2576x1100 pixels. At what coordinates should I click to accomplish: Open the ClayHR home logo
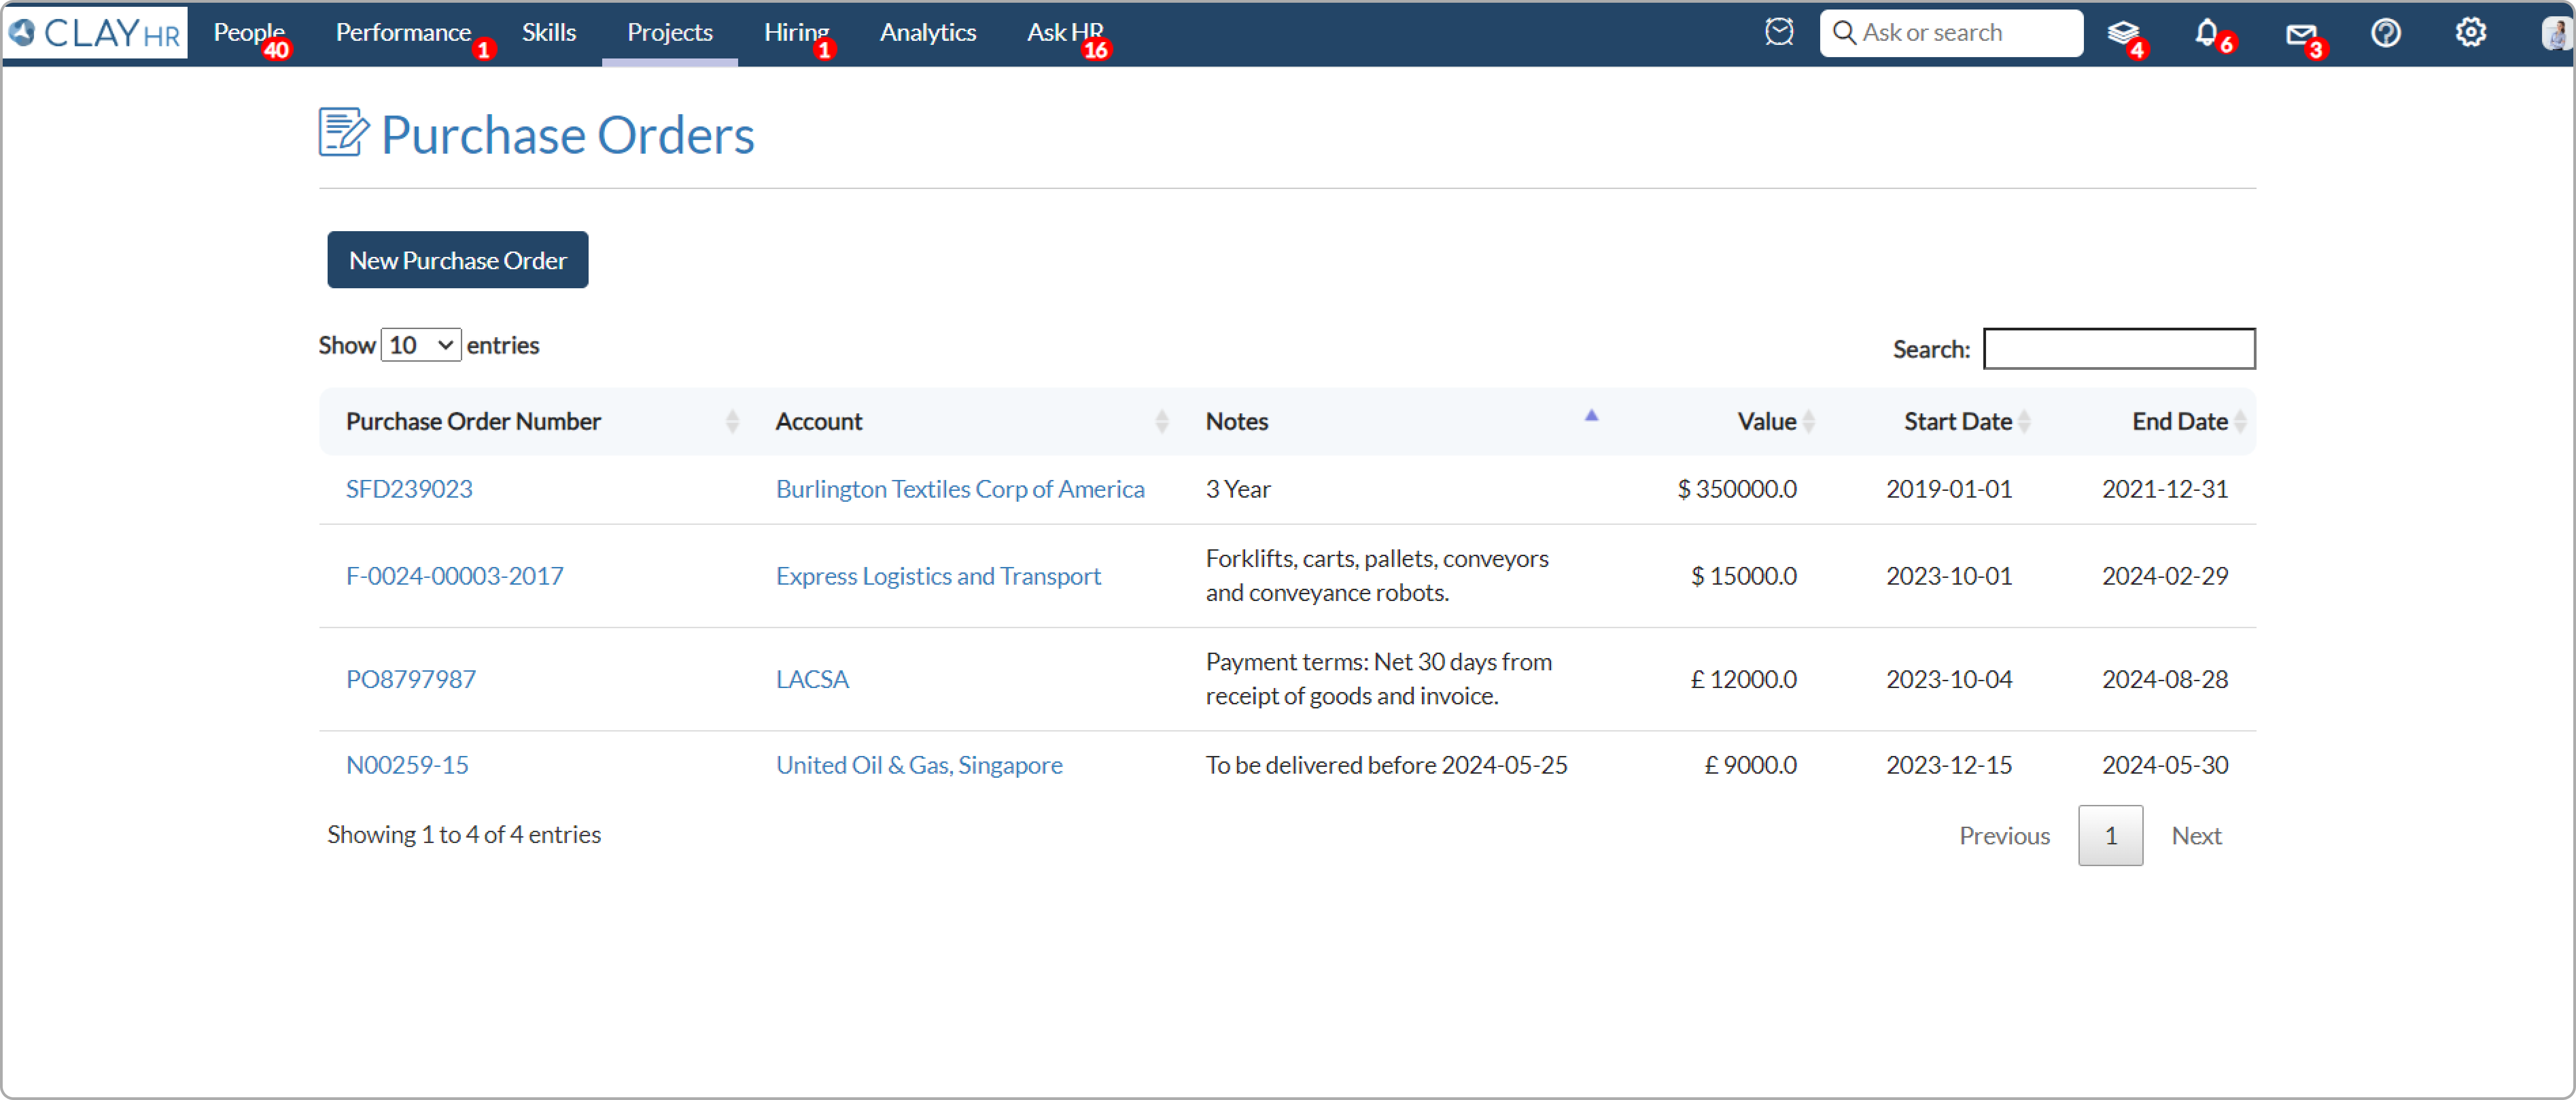[95, 32]
